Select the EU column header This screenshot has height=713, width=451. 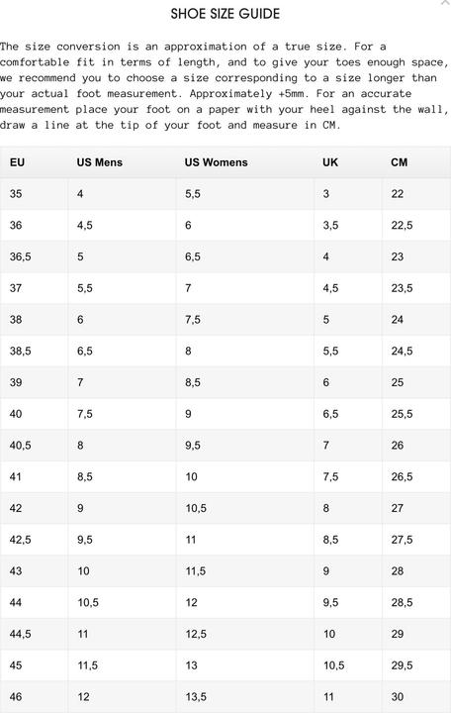tap(17, 162)
